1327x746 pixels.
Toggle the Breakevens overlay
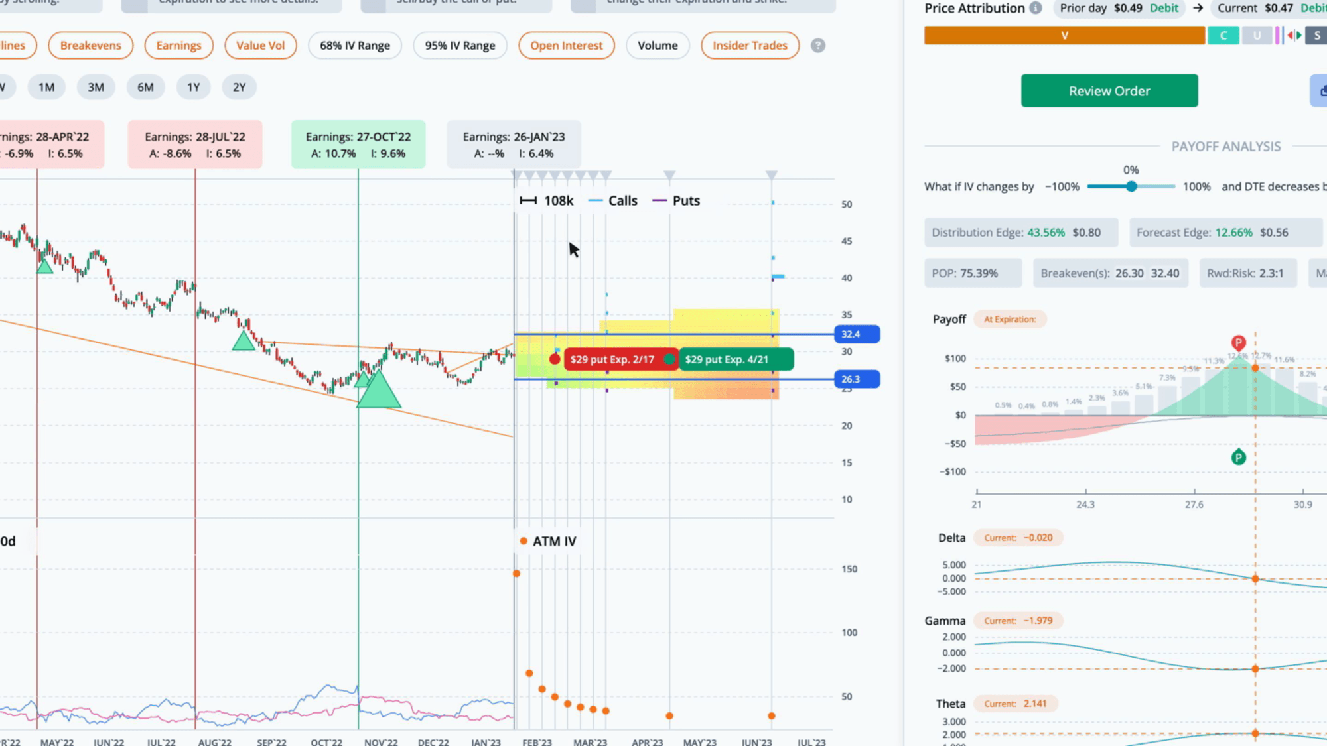[x=91, y=46]
